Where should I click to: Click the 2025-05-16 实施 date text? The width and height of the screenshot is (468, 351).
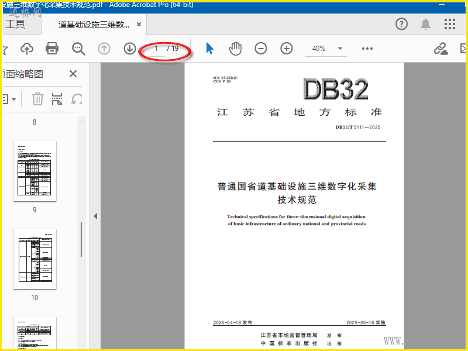pyautogui.click(x=366, y=322)
